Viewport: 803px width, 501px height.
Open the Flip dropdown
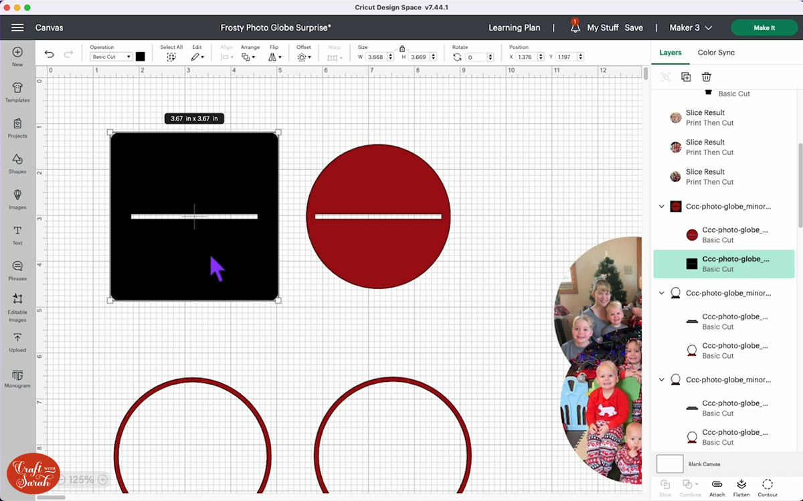point(274,58)
